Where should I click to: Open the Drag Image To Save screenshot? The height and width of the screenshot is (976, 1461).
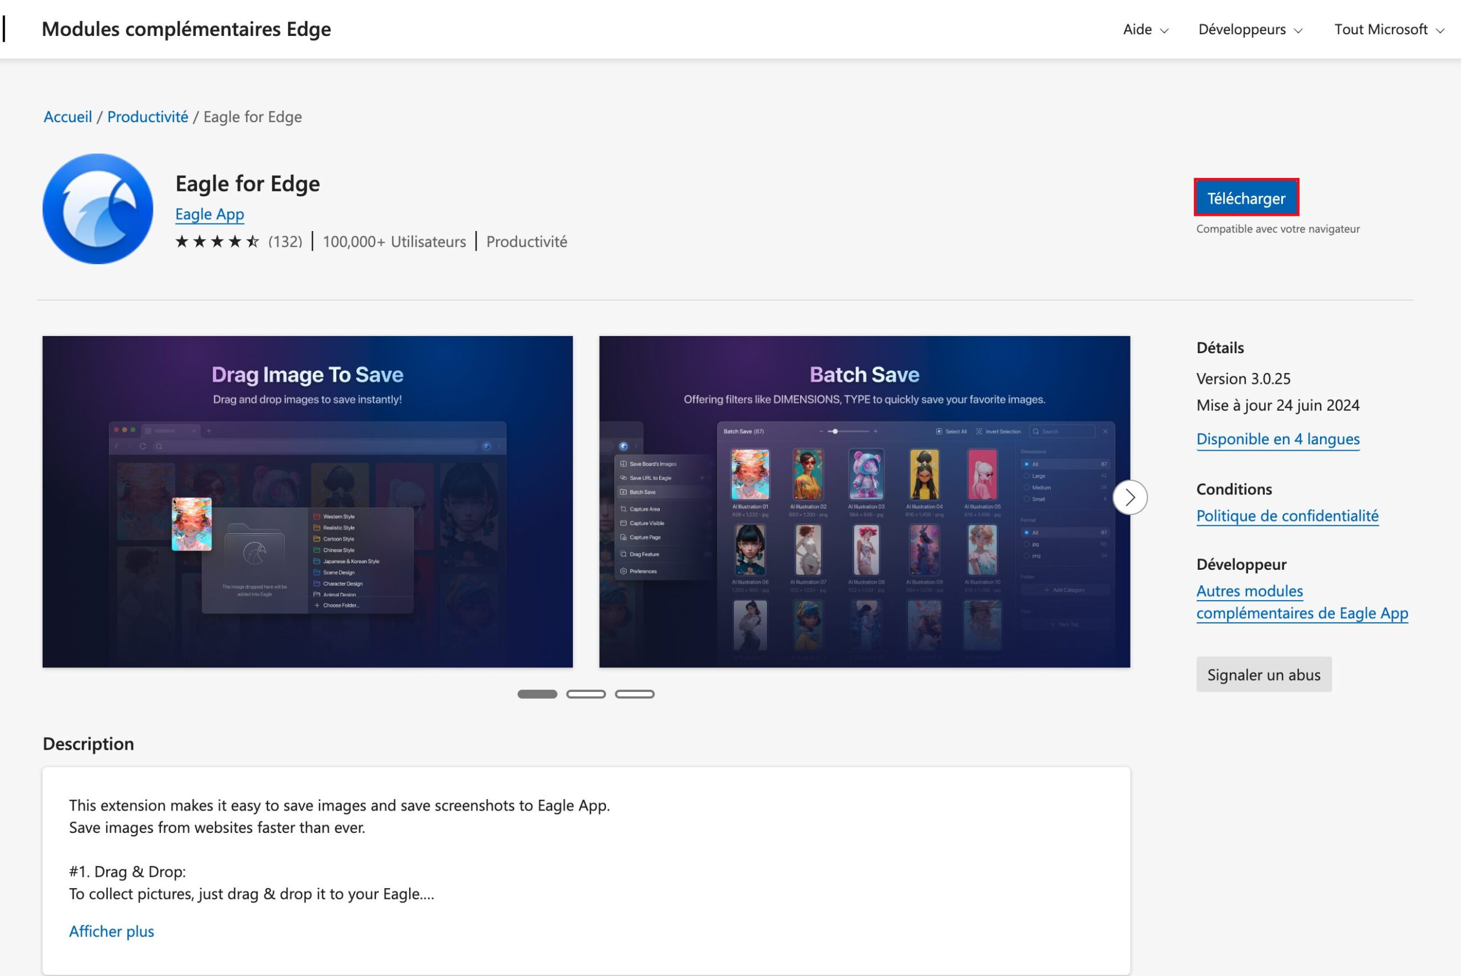point(308,502)
